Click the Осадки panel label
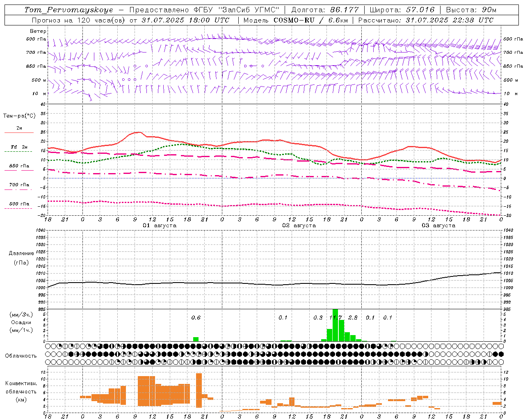 (21, 322)
